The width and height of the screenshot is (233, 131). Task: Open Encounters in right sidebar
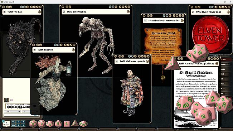[225, 64]
